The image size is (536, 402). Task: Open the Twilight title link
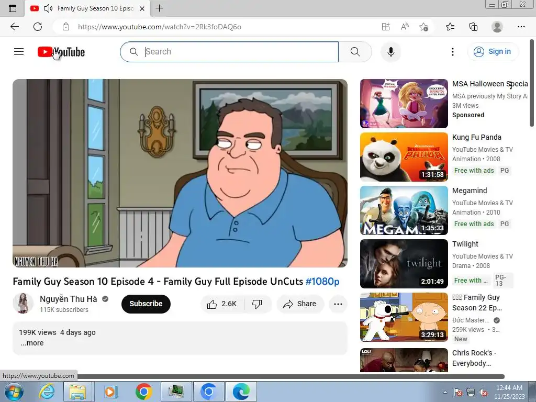[465, 244]
